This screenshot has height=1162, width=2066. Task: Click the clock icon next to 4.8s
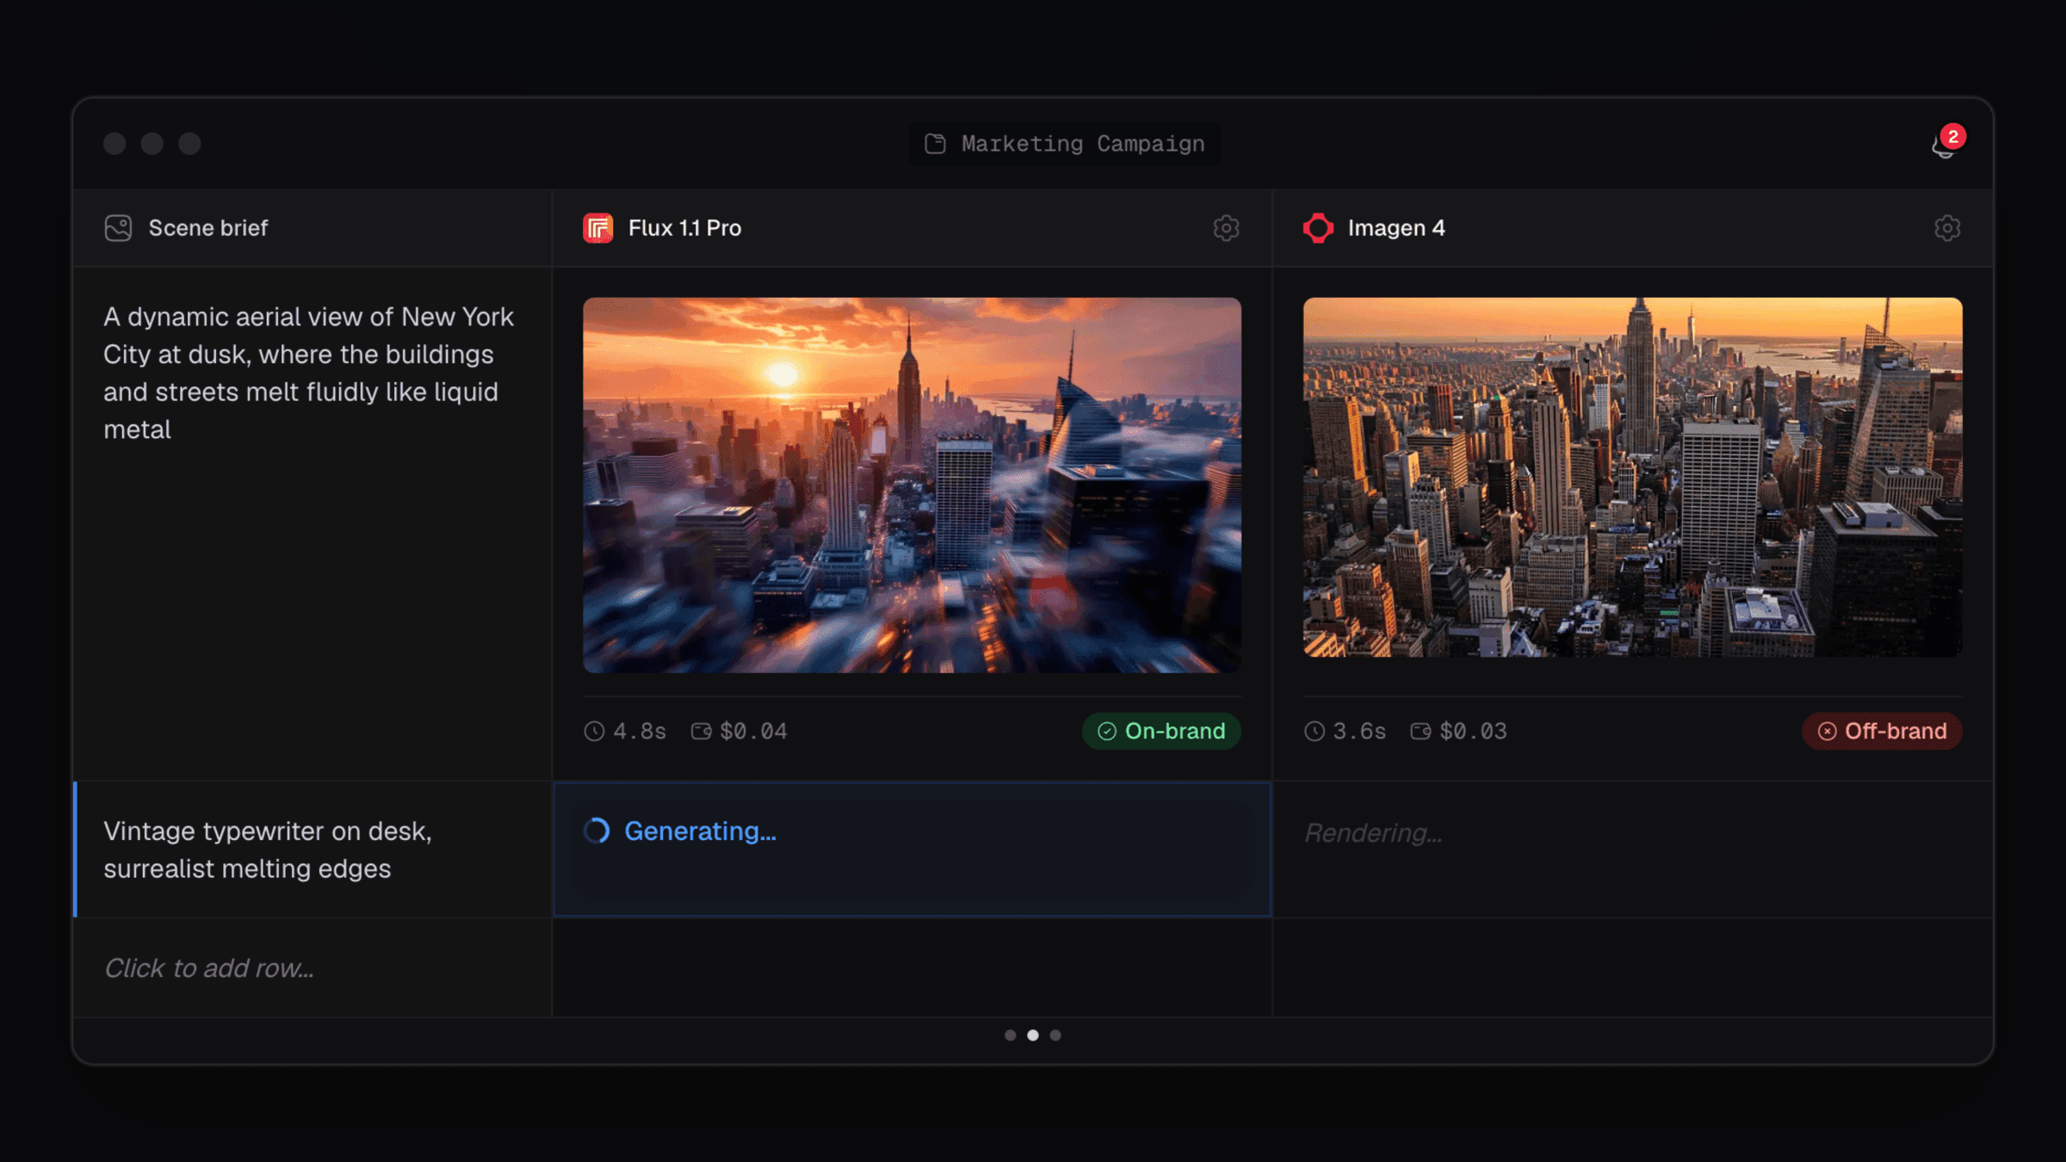594,731
